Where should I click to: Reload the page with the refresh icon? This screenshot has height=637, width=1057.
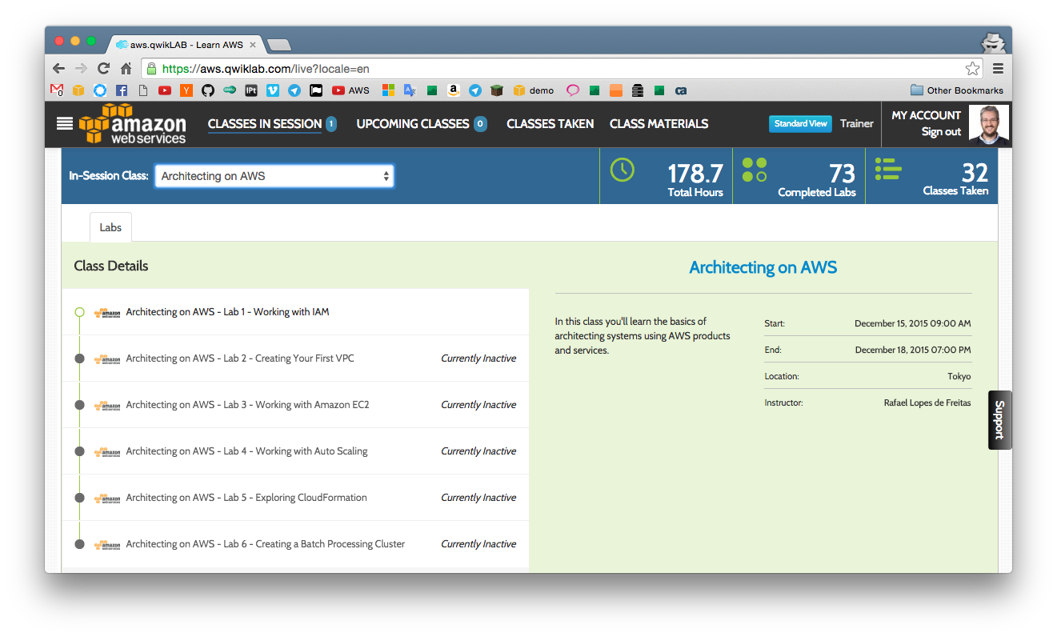[103, 69]
